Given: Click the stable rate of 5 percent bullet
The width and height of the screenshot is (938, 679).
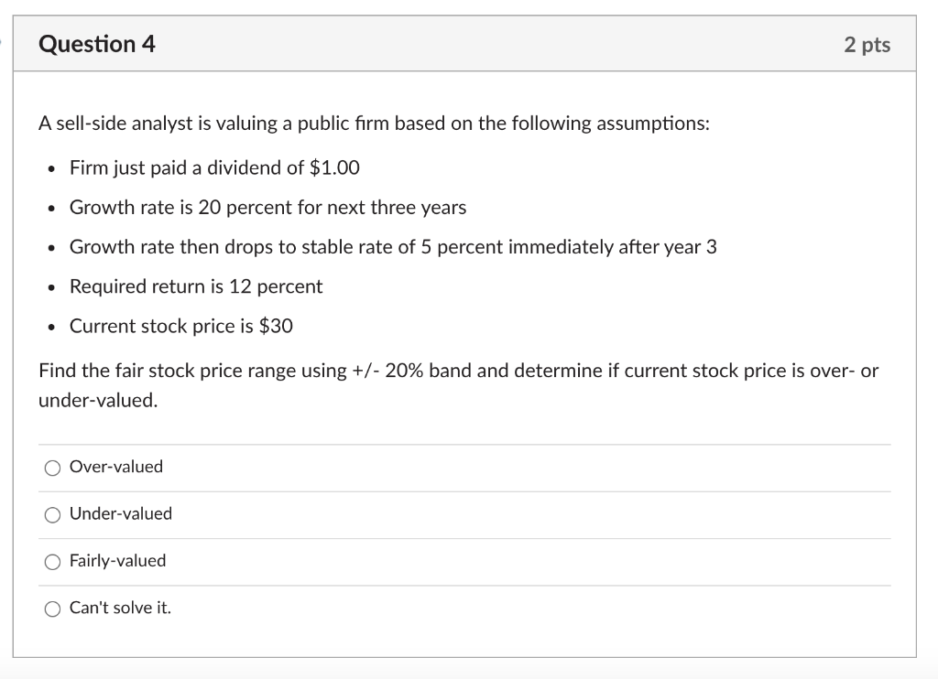Looking at the screenshot, I should coord(393,246).
